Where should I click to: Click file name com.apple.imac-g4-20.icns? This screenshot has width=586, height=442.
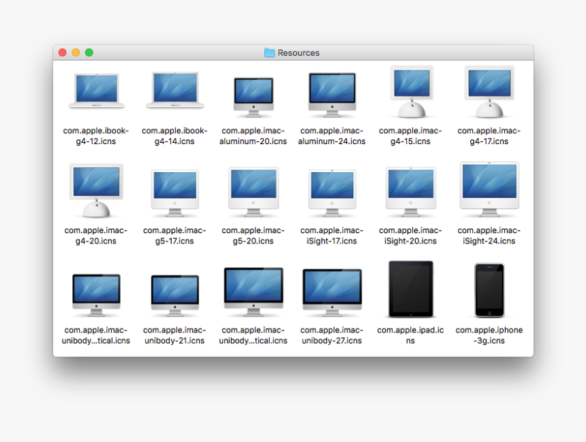[96, 236]
